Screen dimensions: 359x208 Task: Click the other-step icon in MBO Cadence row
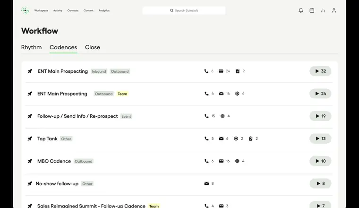tap(237, 161)
